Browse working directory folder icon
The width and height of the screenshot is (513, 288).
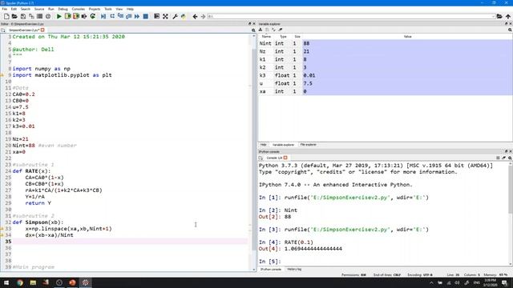(499, 16)
